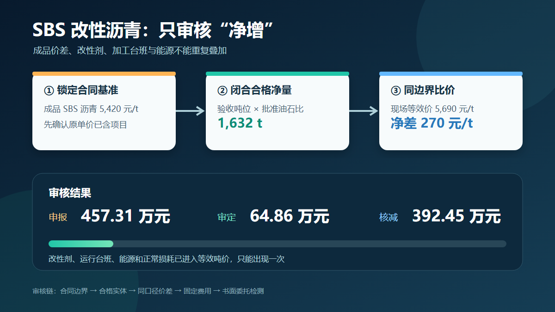Select the note beginning '改性剂、运行台班、能源'

166,259
